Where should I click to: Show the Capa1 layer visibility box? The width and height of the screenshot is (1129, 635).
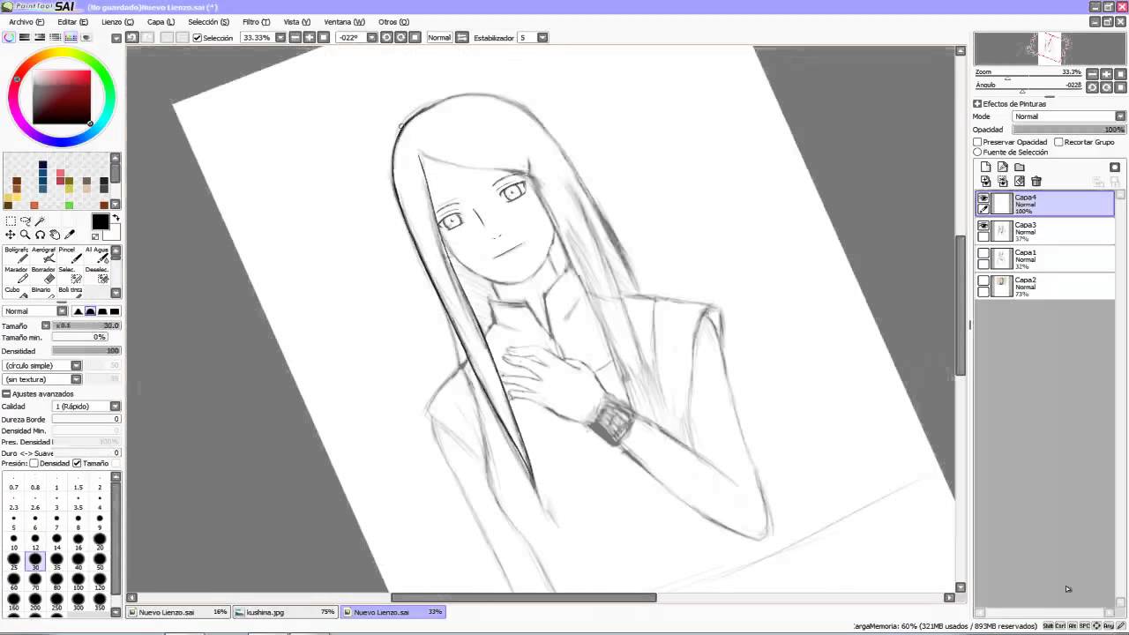point(983,253)
